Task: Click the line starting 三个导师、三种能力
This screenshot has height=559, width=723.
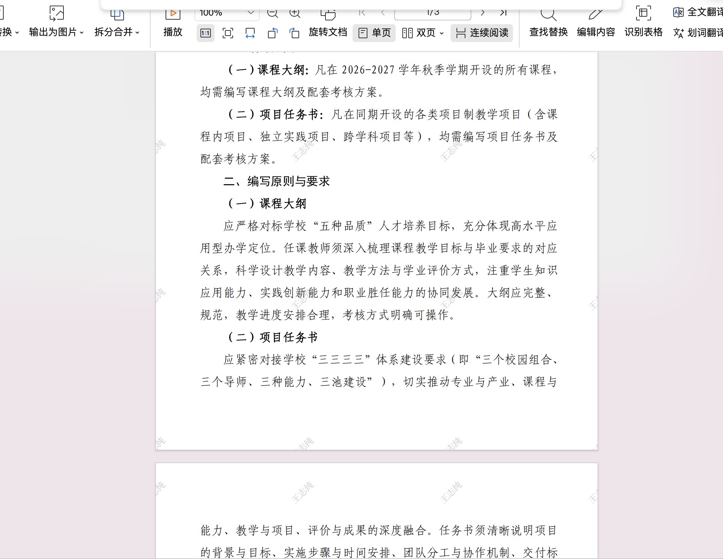Action: coord(379,382)
